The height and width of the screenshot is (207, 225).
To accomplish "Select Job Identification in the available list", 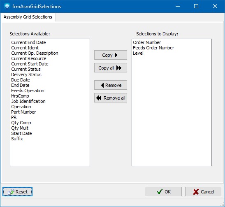I will point(28,101).
